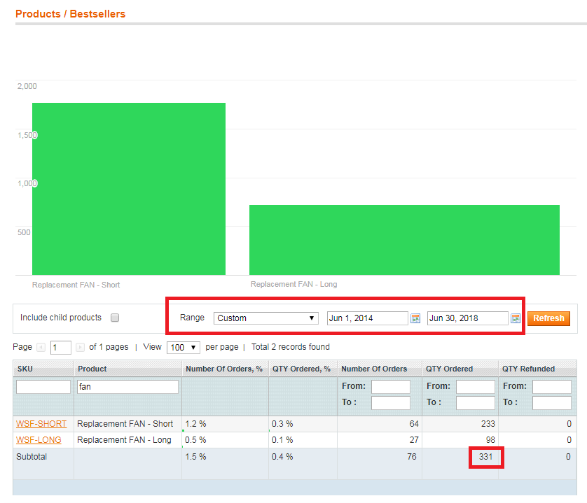Screen dimensions: 587x503
Task: Edit the start date field Jun 1, 2014
Action: (367, 318)
